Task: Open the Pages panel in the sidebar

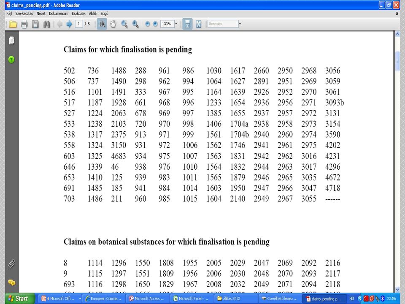Action: point(12,41)
